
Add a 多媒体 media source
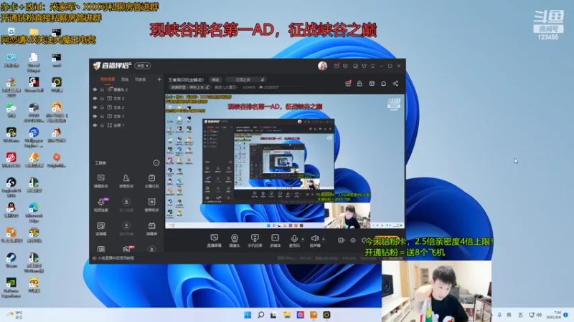(275, 240)
